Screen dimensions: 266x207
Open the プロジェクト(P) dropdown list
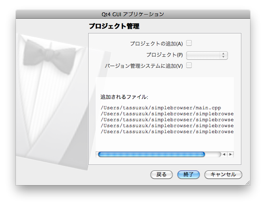pyautogui.click(x=207, y=55)
